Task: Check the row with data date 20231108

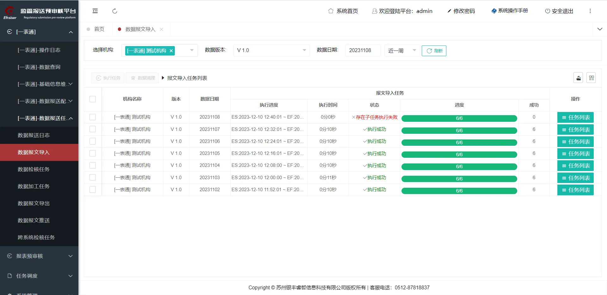Action: 93,117
